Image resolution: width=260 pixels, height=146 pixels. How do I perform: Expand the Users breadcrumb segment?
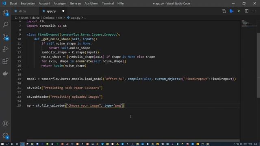point(25,18)
